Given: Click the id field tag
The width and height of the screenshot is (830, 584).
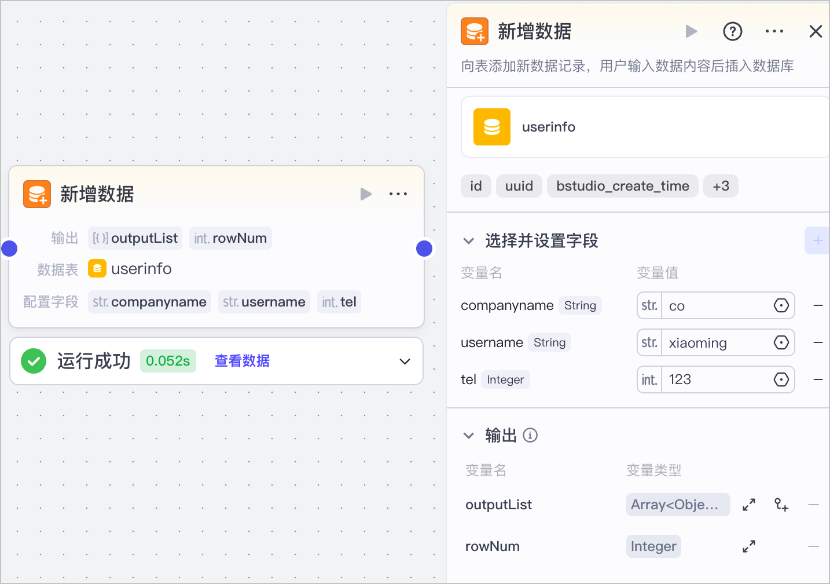Looking at the screenshot, I should pos(476,186).
